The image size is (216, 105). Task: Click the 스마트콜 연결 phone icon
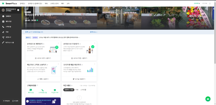[x=42, y=90]
